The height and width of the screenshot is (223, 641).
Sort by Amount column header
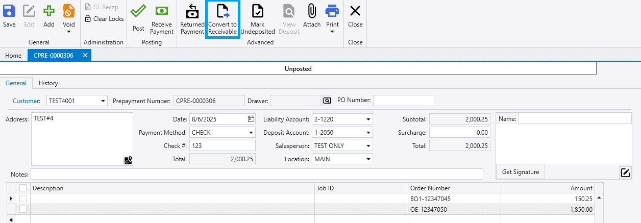(x=548, y=188)
